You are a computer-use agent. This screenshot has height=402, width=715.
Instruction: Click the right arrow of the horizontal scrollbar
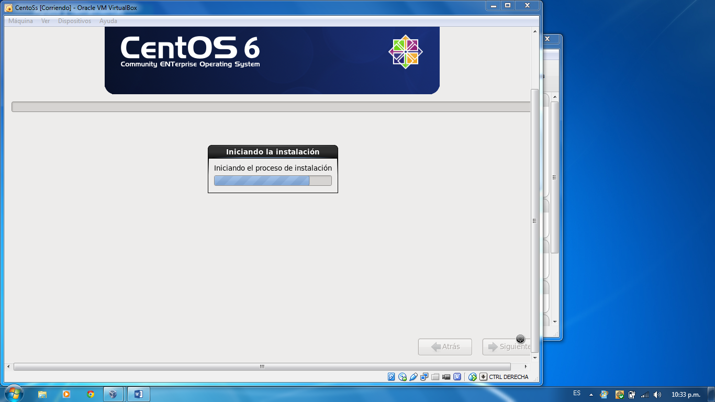[x=526, y=366]
